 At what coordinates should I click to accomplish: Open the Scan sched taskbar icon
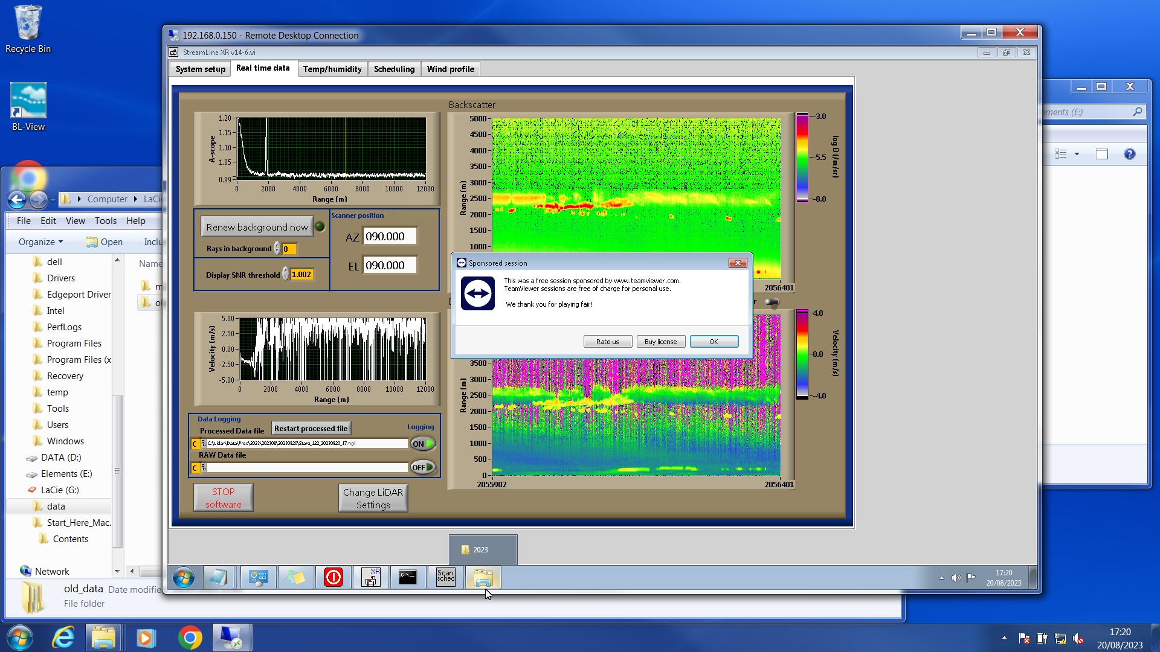coord(445,577)
